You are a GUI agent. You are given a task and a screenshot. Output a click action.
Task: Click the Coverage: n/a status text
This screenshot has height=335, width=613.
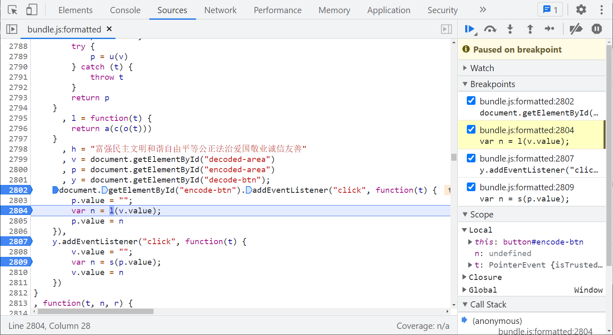click(423, 326)
